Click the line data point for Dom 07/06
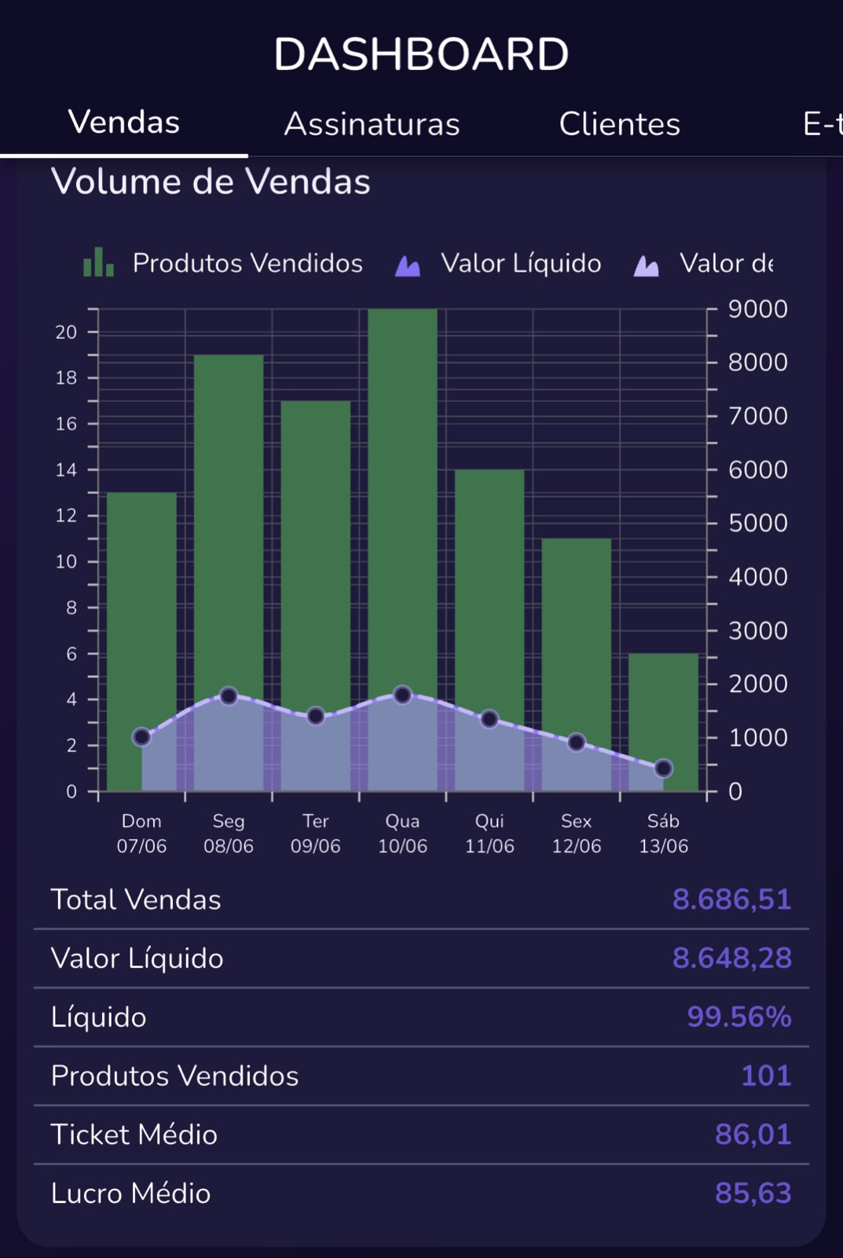This screenshot has width=843, height=1258. (x=141, y=737)
